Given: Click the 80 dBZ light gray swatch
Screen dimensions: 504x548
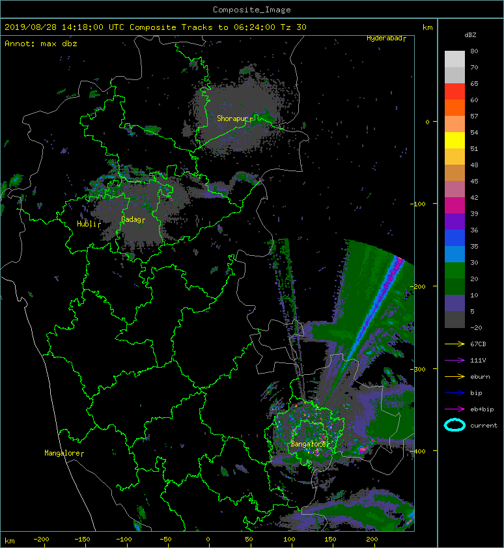Looking at the screenshot, I should [455, 59].
